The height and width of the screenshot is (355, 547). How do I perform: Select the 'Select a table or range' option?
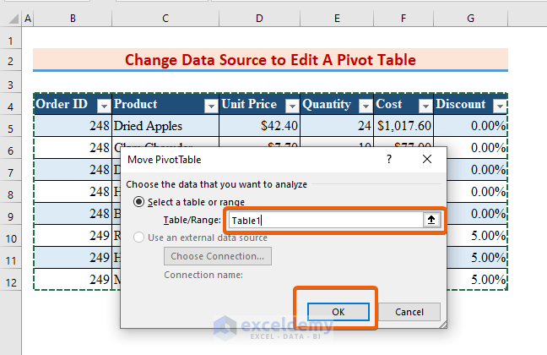click(139, 202)
